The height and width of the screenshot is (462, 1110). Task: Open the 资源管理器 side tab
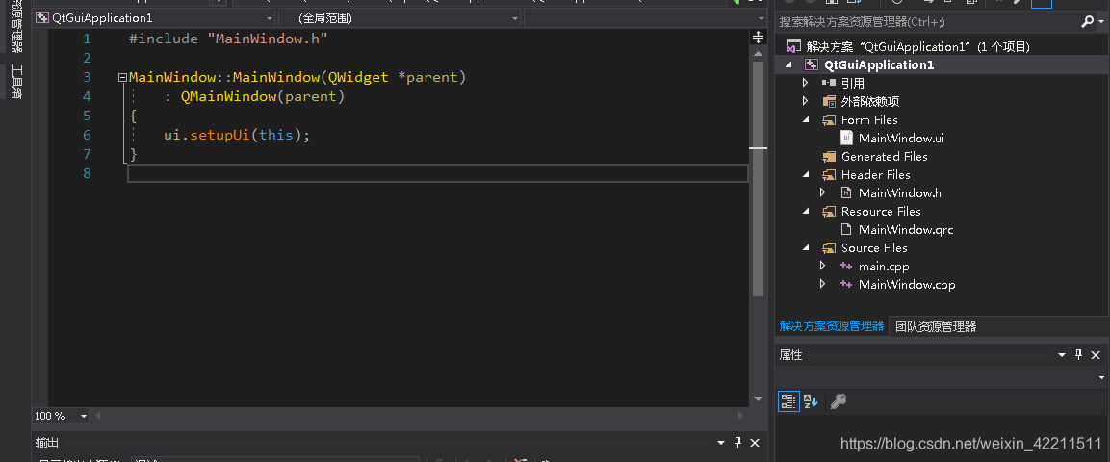tap(15, 27)
